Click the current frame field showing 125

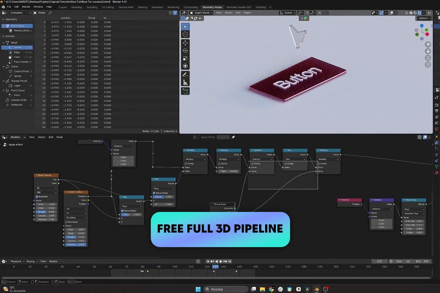[379, 261]
